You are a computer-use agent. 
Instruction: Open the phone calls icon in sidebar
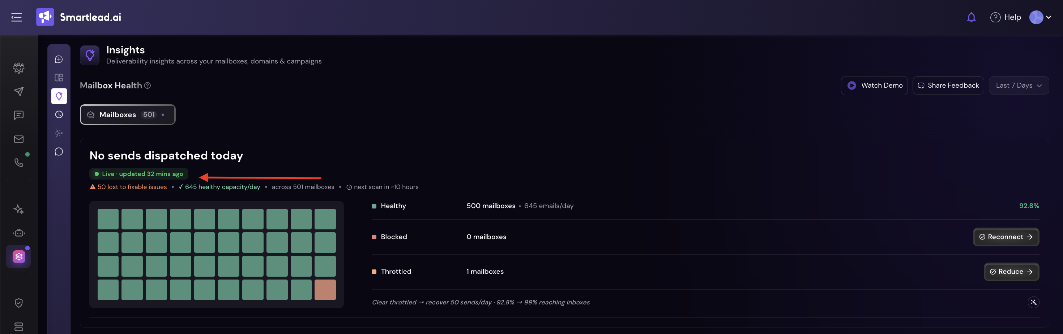click(18, 163)
